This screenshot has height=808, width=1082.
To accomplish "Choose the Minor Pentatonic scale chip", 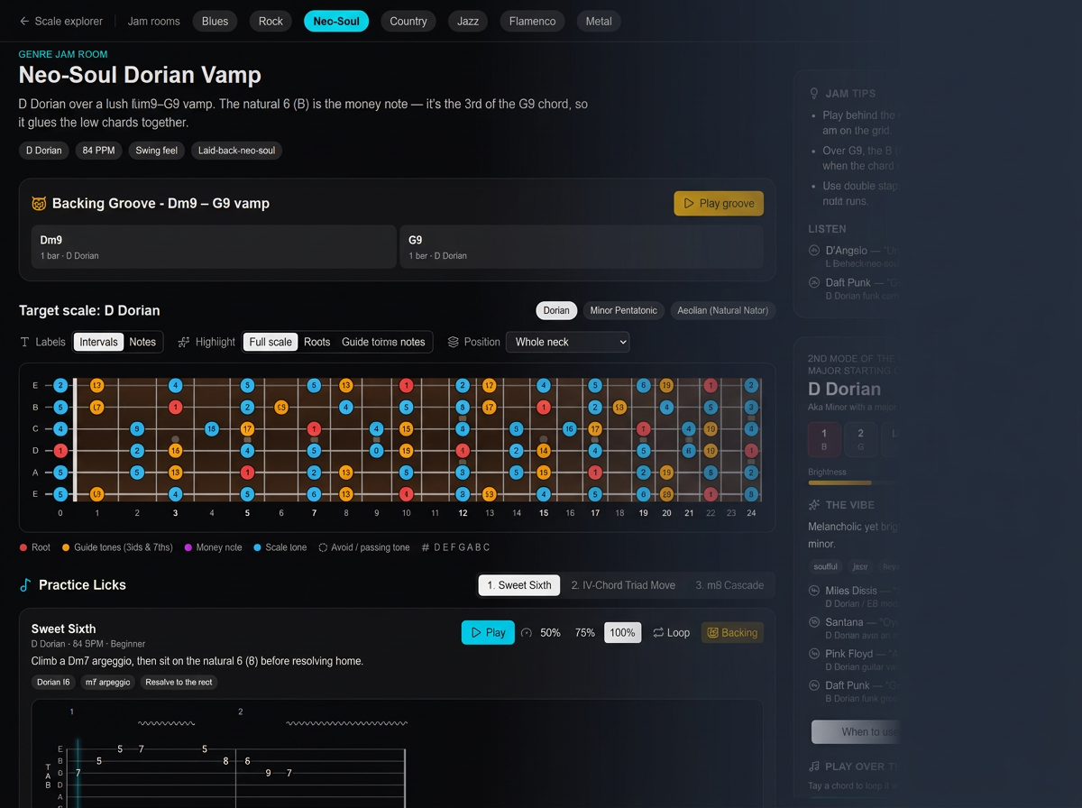I will pos(624,310).
